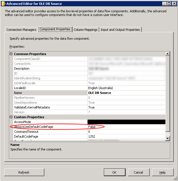Confirm with the OK button
This screenshot has width=178, height=181.
click(x=114, y=172)
